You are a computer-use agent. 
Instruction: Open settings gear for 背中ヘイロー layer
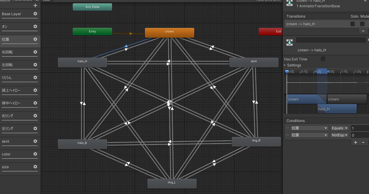(x=35, y=103)
